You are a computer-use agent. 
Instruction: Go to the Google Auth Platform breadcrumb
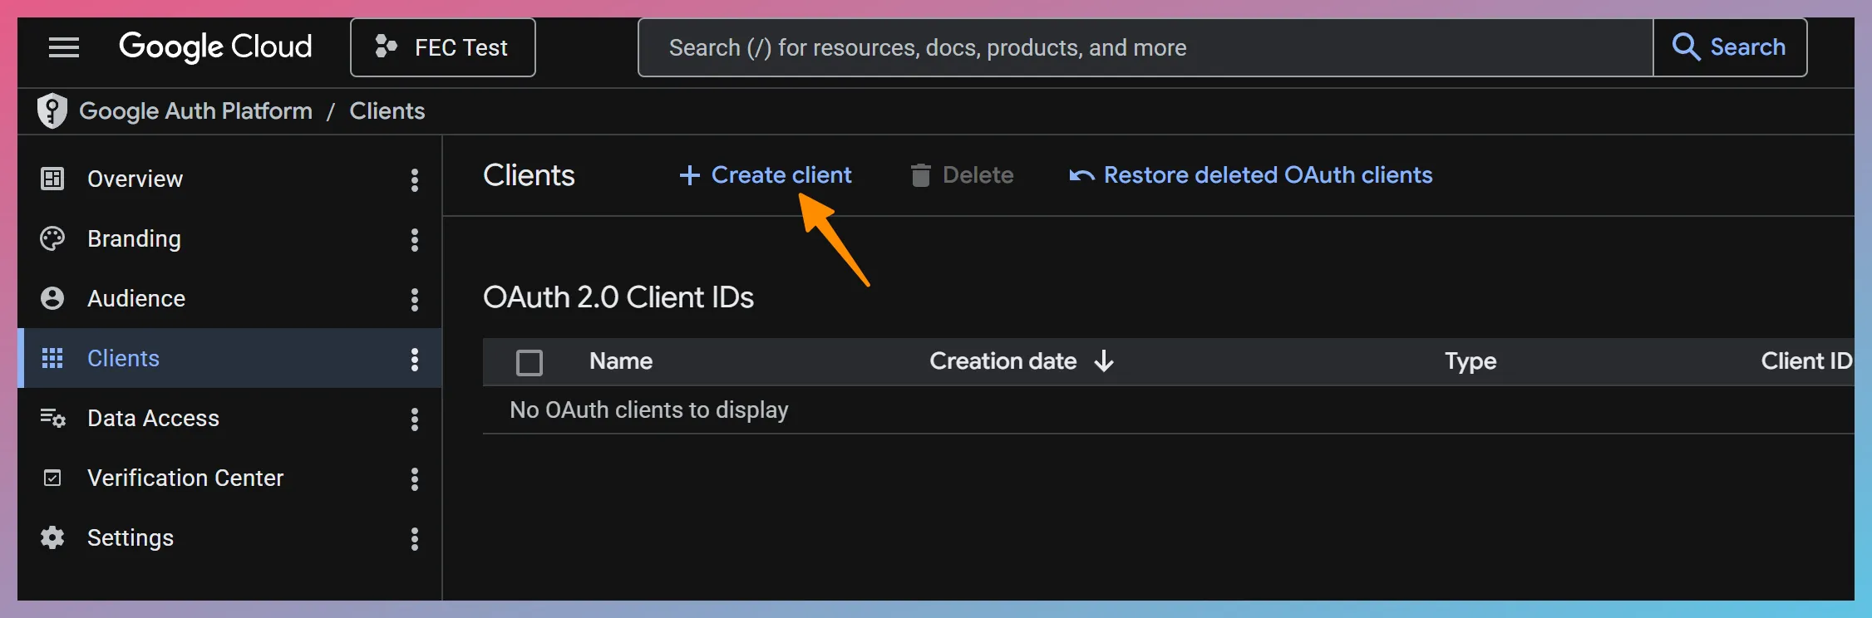[196, 110]
